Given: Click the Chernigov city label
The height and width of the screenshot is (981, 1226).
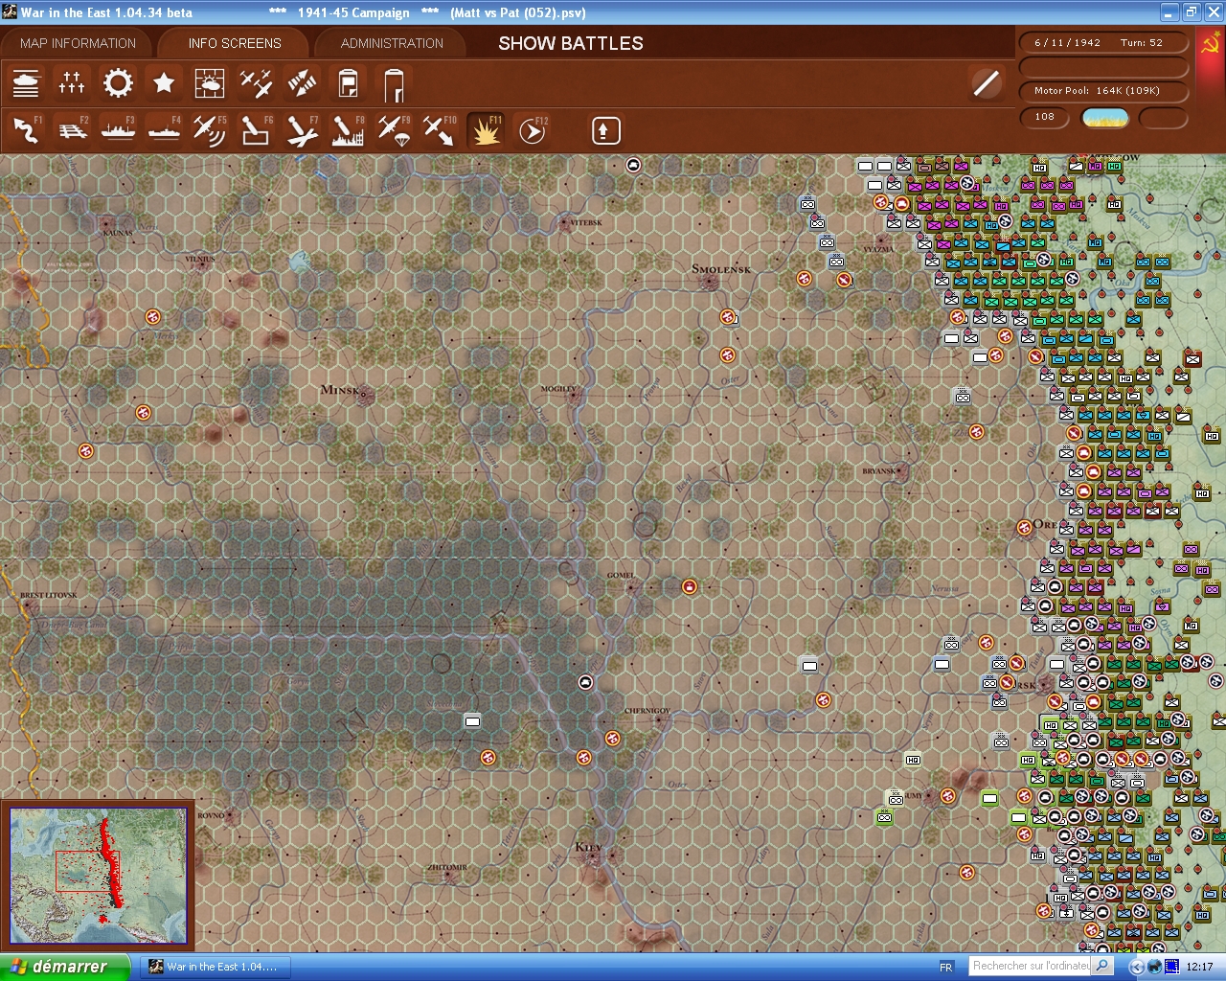Looking at the screenshot, I should [x=647, y=711].
